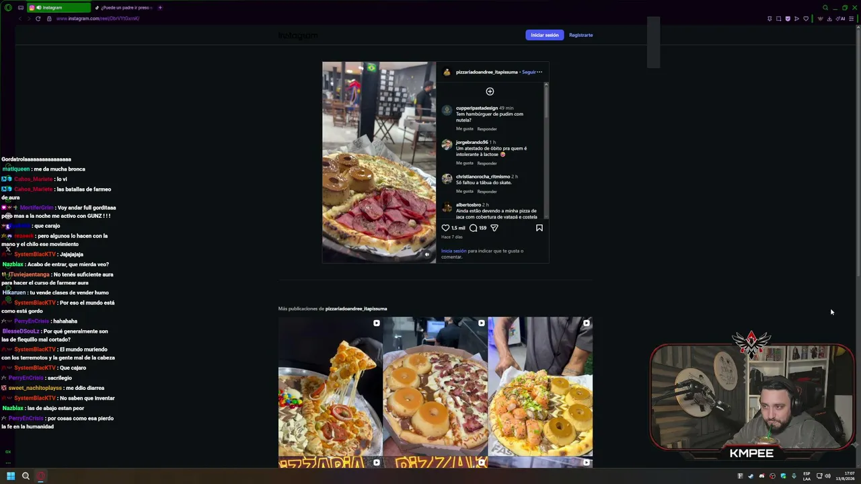Open the AI assistant toolbar button
This screenshot has width=861, height=484.
[x=841, y=19]
